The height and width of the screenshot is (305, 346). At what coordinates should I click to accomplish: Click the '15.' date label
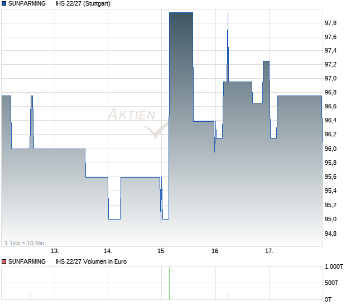161,251
